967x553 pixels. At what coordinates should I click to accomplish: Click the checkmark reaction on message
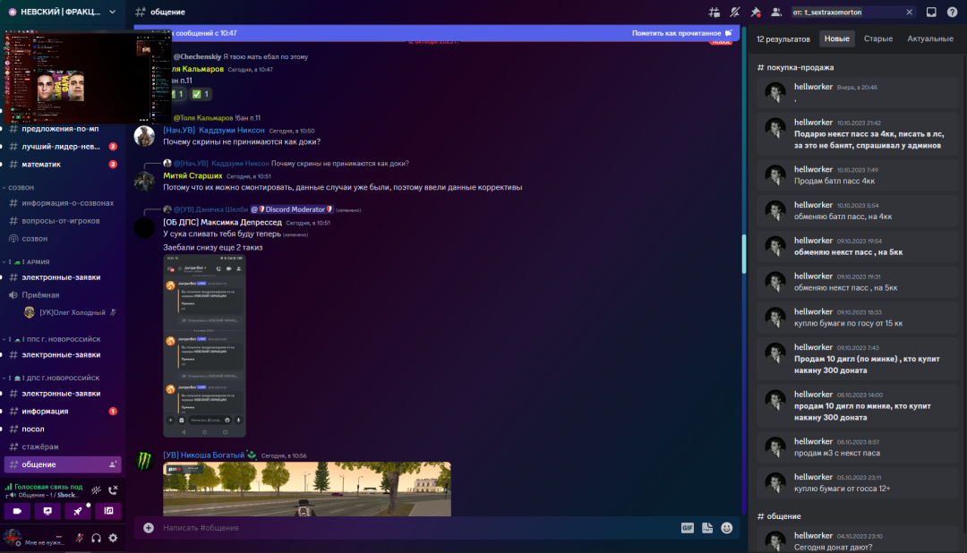click(200, 94)
